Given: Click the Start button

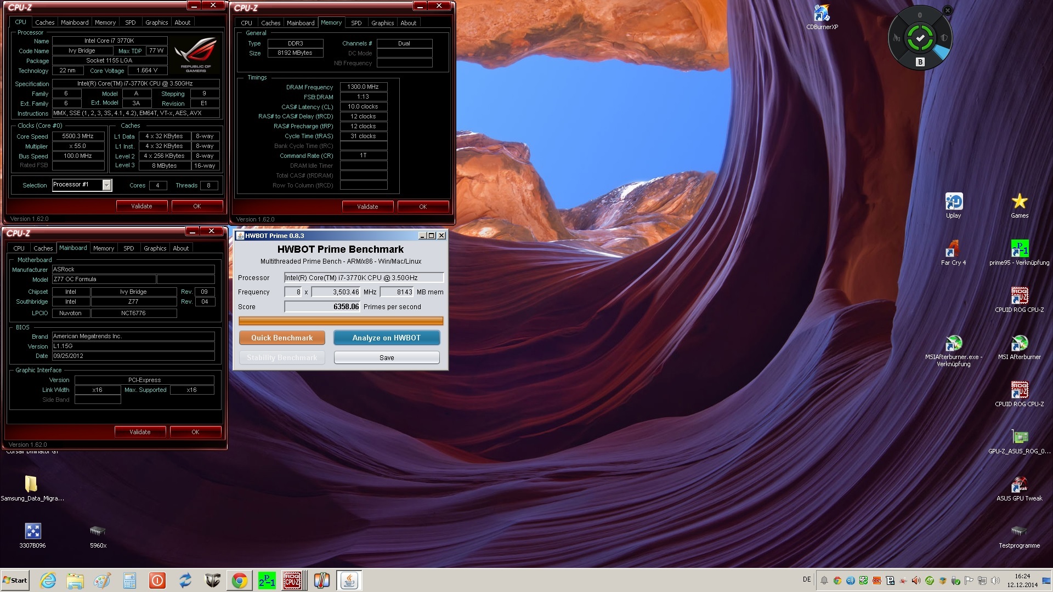Looking at the screenshot, I should point(15,580).
